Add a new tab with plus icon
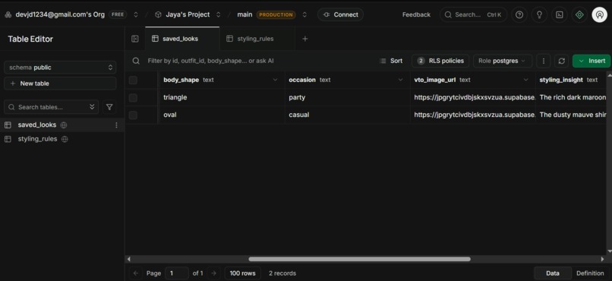The image size is (612, 281). point(305,39)
